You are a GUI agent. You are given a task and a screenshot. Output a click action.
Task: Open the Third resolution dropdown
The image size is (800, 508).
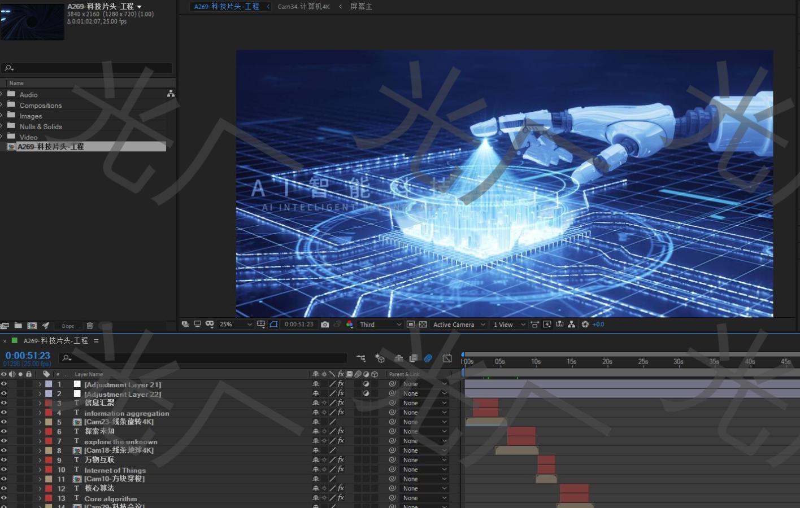click(379, 325)
